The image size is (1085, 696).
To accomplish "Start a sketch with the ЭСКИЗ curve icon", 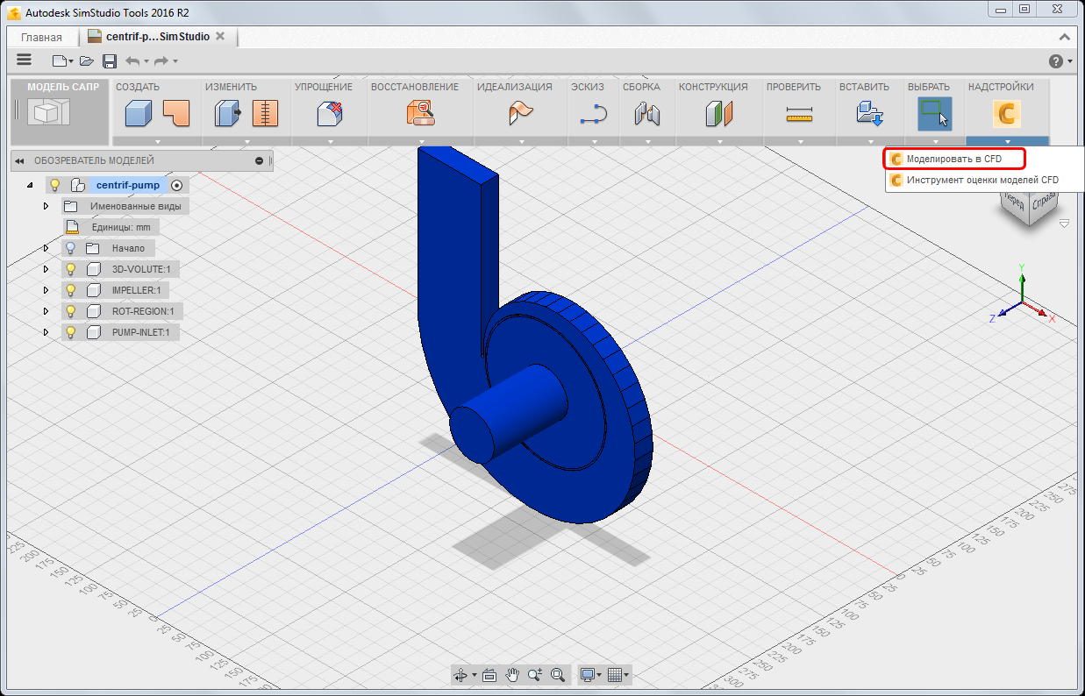I will [x=594, y=113].
